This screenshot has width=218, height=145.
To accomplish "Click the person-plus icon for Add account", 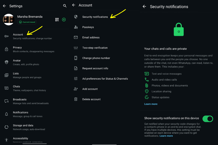I will [76, 89].
